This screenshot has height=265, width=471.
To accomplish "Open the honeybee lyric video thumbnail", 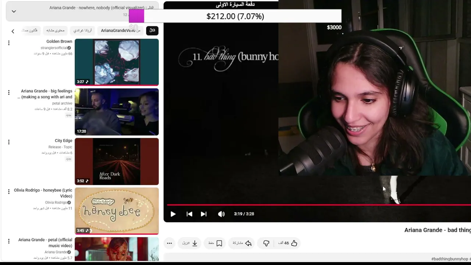I will click(117, 211).
